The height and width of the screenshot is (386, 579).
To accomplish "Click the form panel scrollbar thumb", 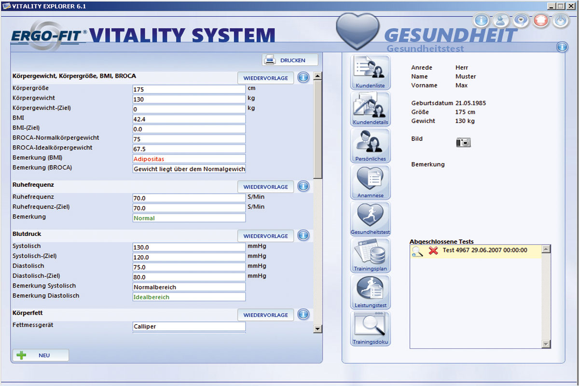I will [x=317, y=129].
